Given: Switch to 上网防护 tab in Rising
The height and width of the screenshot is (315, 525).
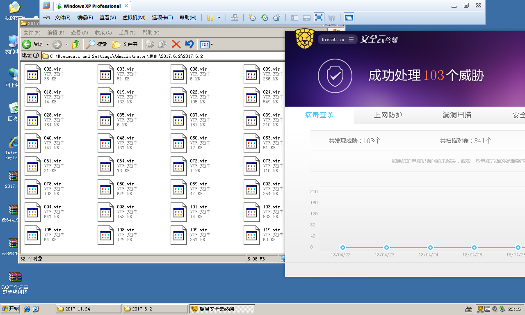Looking at the screenshot, I should [x=388, y=115].
